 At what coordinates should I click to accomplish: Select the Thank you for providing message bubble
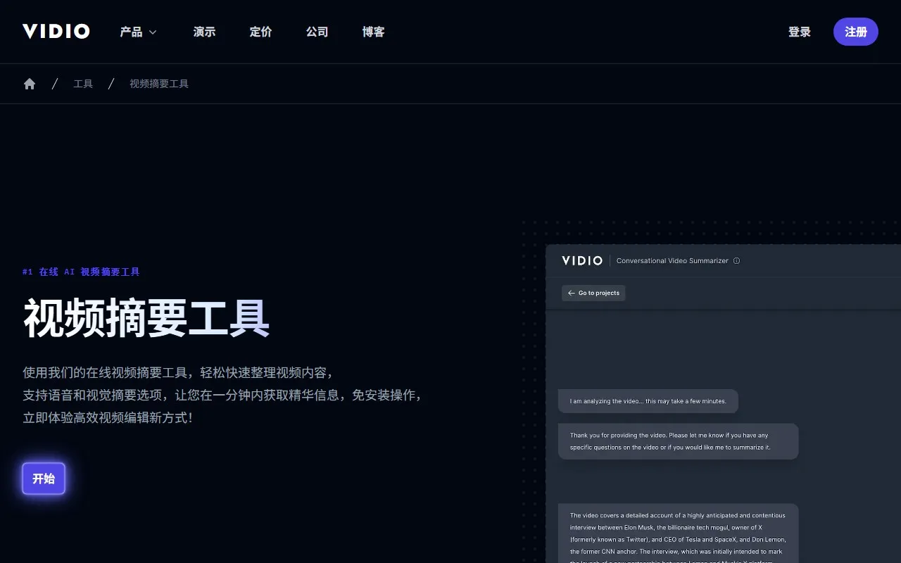pyautogui.click(x=678, y=441)
